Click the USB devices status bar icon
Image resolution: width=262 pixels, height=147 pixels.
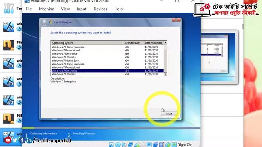(x=137, y=145)
